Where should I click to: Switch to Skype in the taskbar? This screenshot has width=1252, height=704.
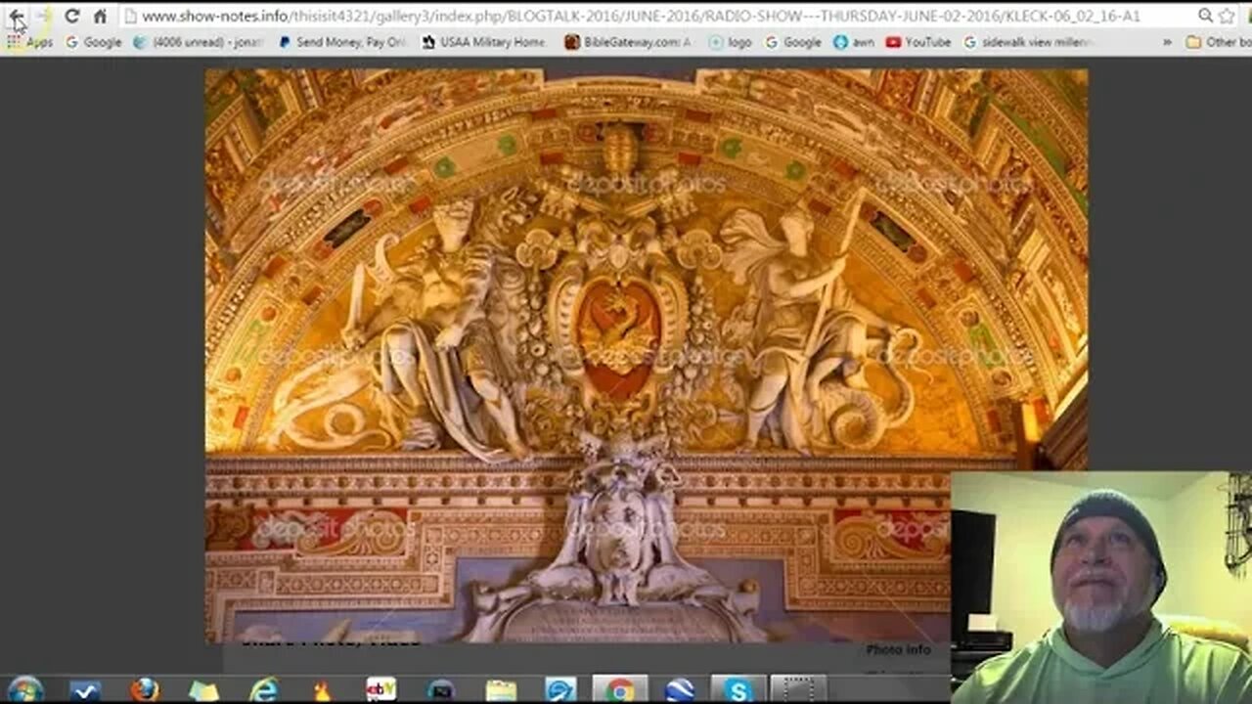738,690
